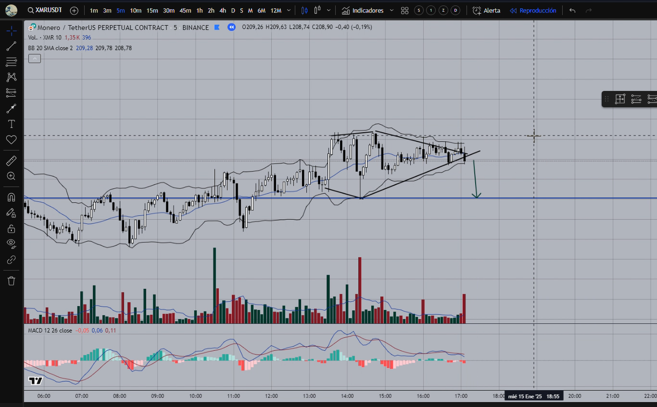Screen dimensions: 657x407
Task: Select the hollow candles chart type
Action: [x=317, y=10]
